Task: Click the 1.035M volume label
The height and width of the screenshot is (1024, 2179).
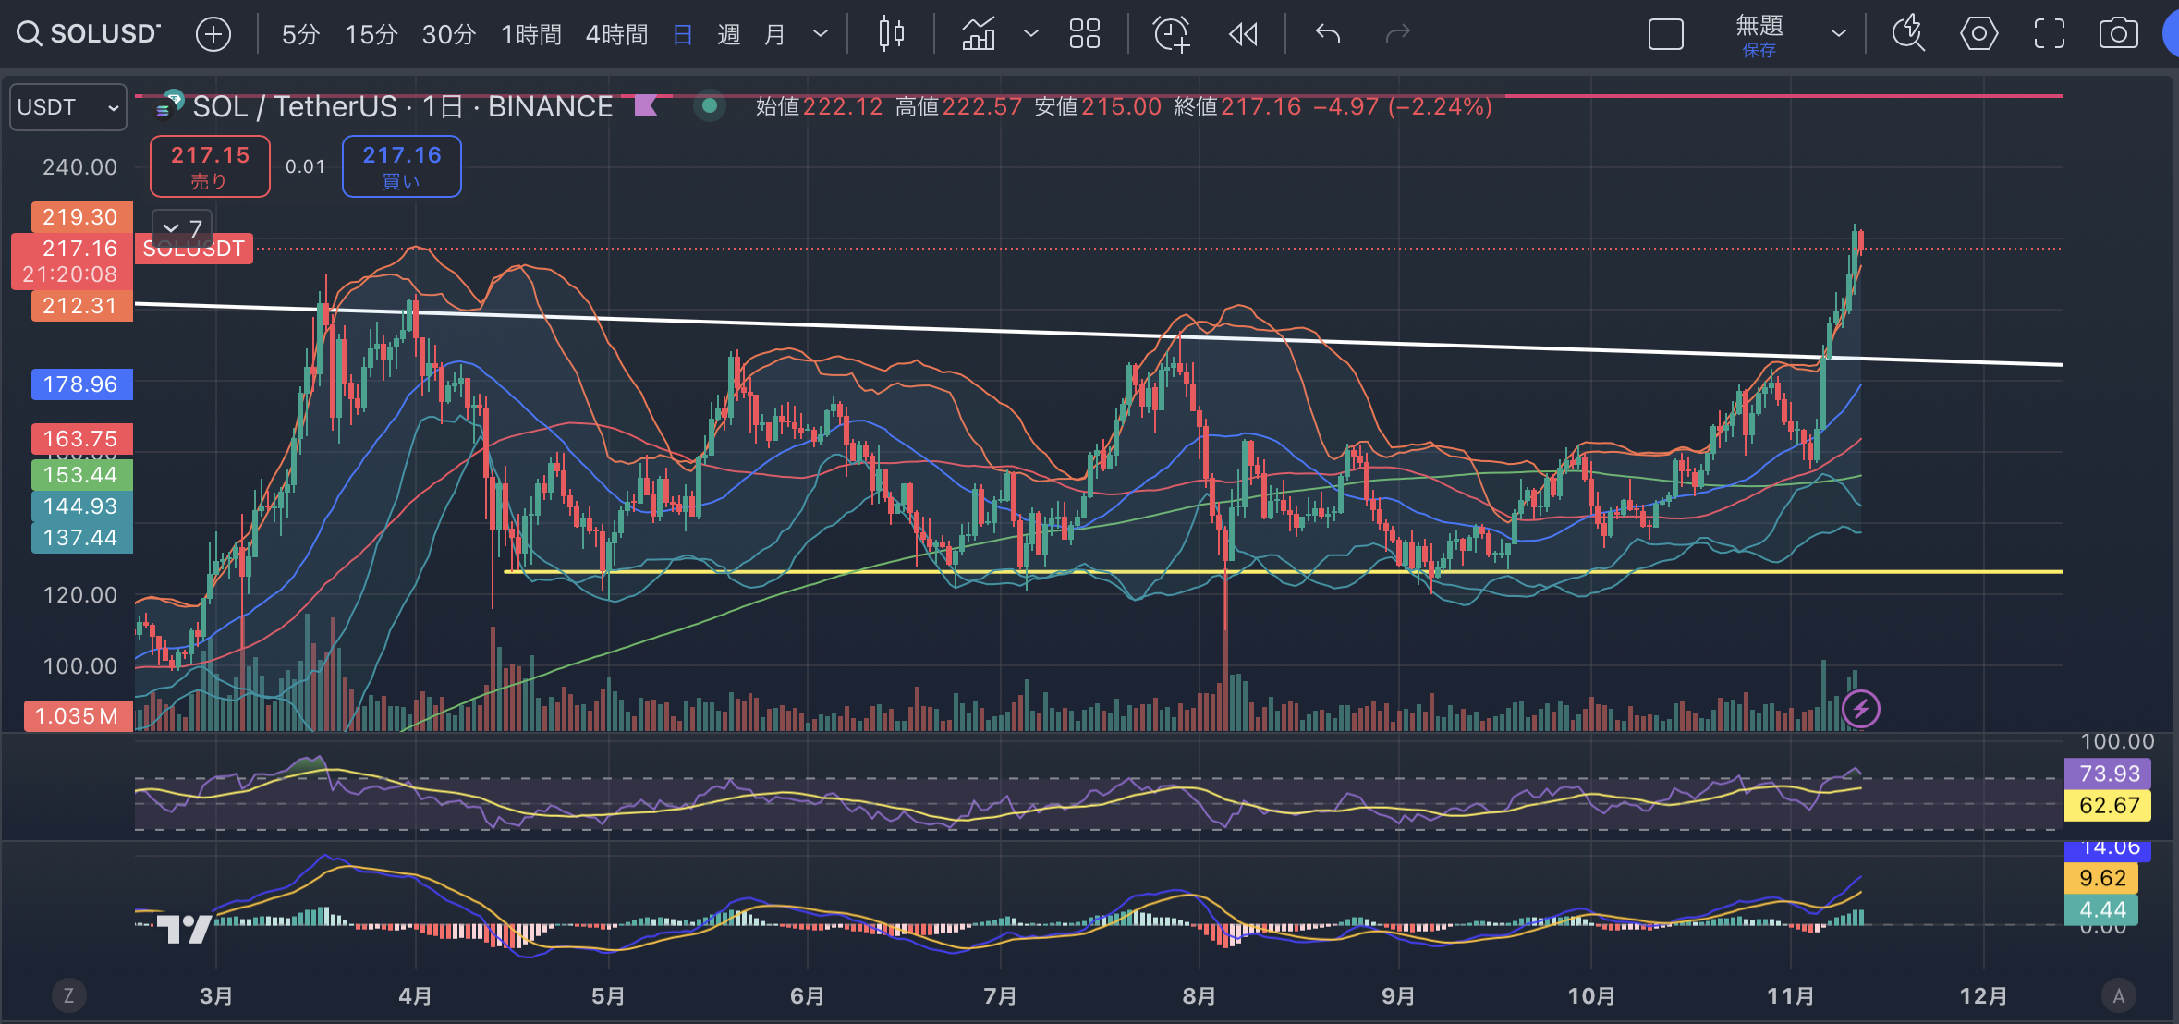Action: tap(78, 716)
